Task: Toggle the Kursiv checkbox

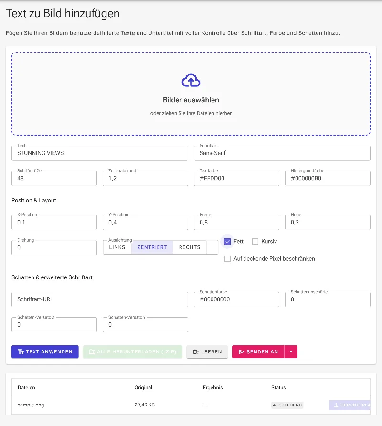Action: [255, 241]
